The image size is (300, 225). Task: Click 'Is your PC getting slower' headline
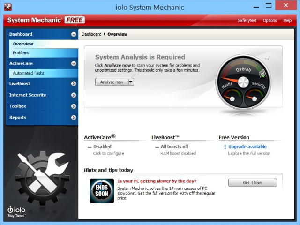[x=157, y=181]
